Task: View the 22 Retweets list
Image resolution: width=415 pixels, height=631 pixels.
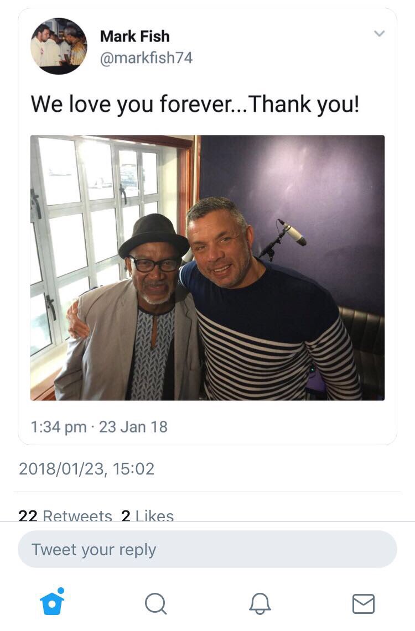Action: point(65,515)
